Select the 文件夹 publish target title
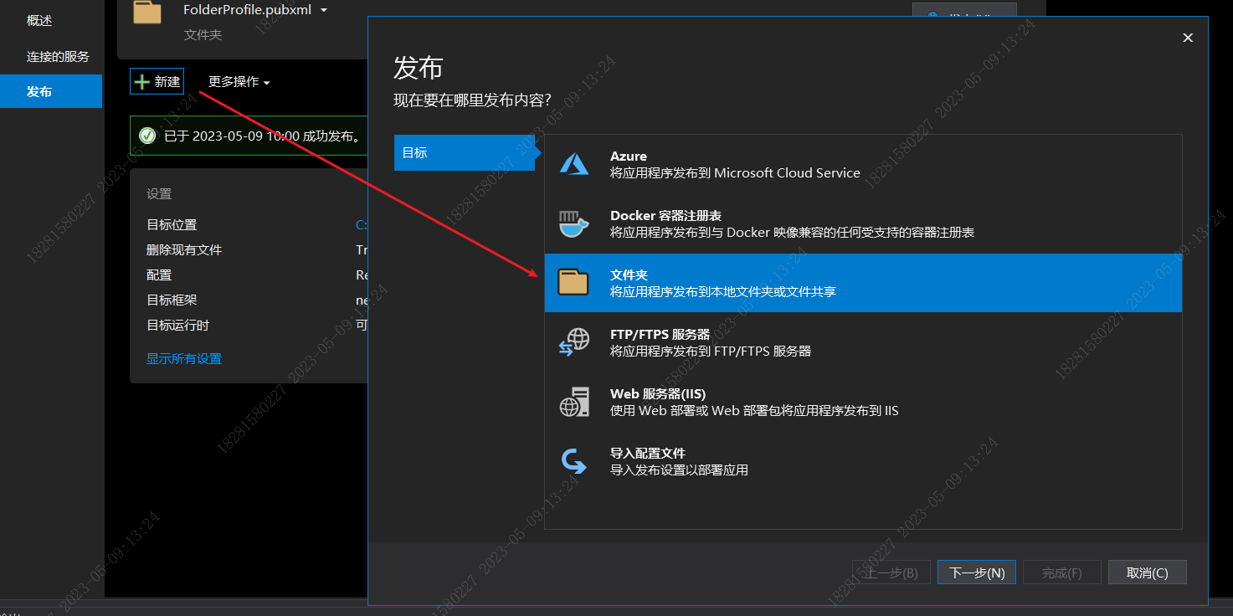This screenshot has height=616, width=1233. [x=629, y=275]
